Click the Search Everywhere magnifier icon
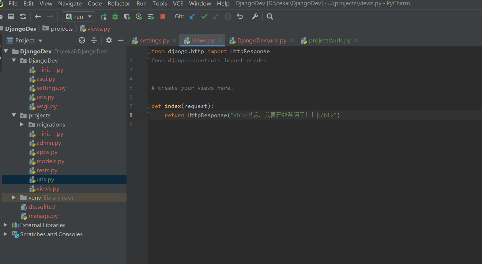Viewport: 482px width, 264px height. 270,16
